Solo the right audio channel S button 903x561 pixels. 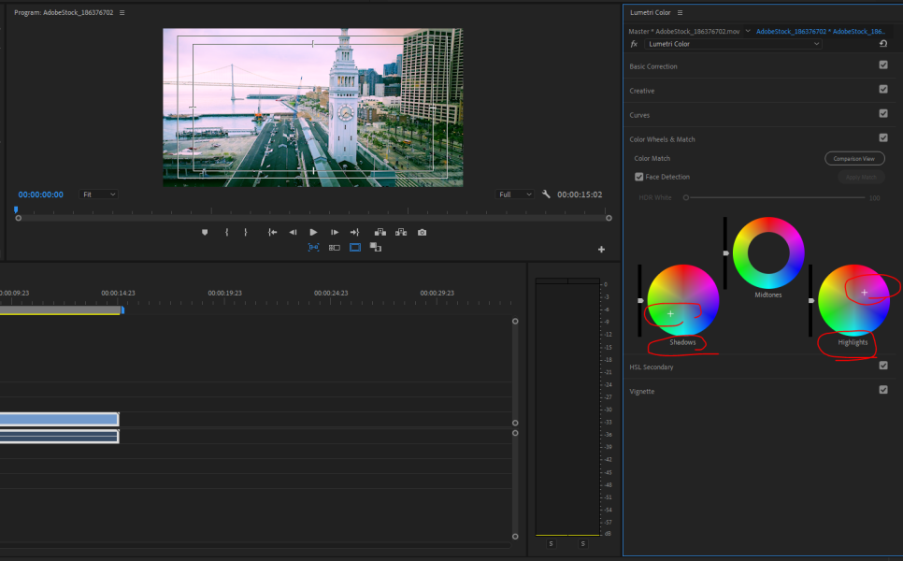[x=582, y=544]
